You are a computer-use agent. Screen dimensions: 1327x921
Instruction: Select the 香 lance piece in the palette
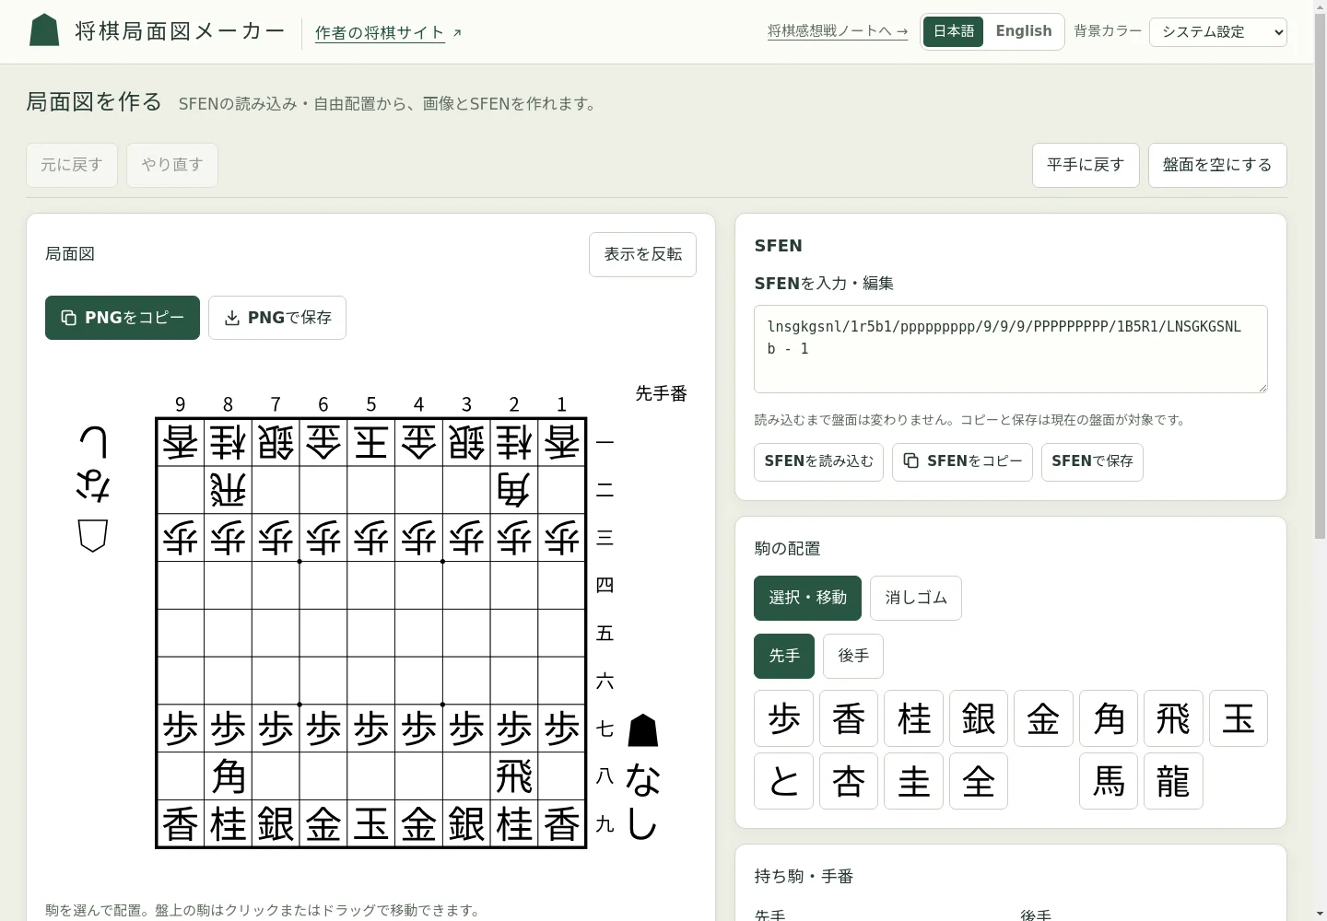tap(849, 718)
